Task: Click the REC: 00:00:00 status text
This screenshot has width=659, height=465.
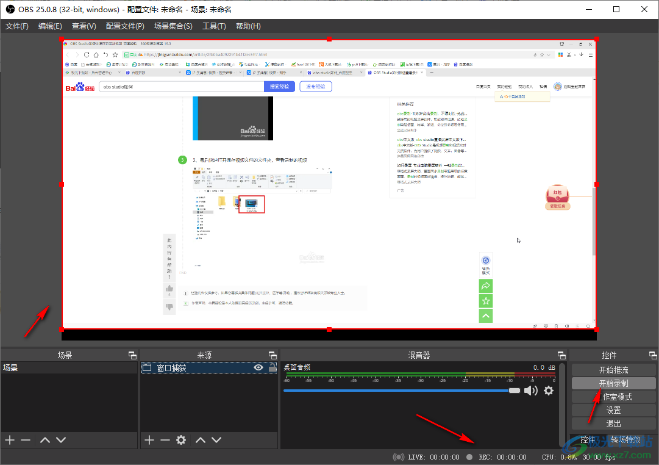Action: (x=503, y=457)
